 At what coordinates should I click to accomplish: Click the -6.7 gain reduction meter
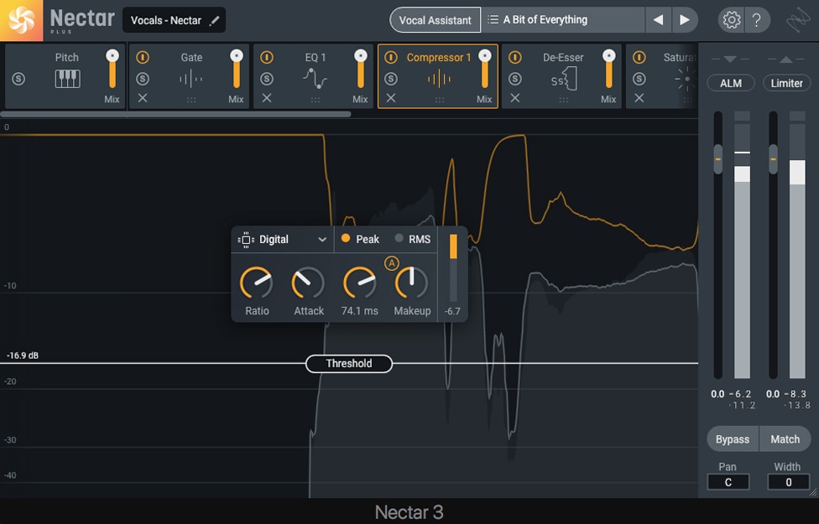pyautogui.click(x=453, y=267)
